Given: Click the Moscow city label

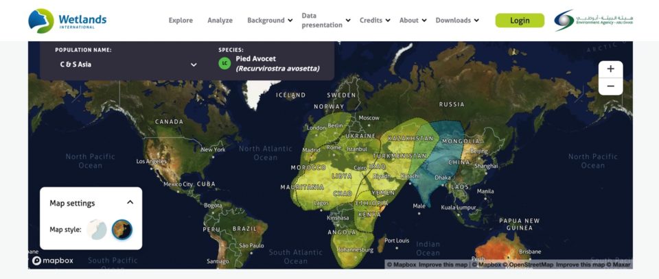Looking at the screenshot, I should pyautogui.click(x=369, y=118).
